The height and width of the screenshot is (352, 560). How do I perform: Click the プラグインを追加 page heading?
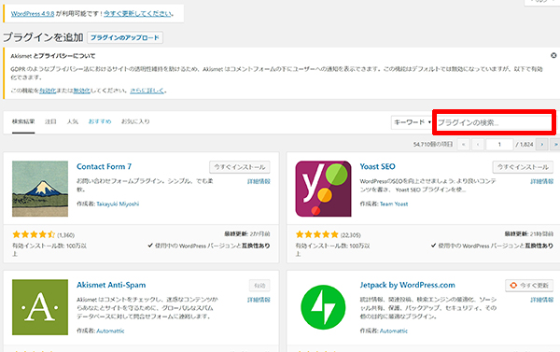pyautogui.click(x=43, y=37)
